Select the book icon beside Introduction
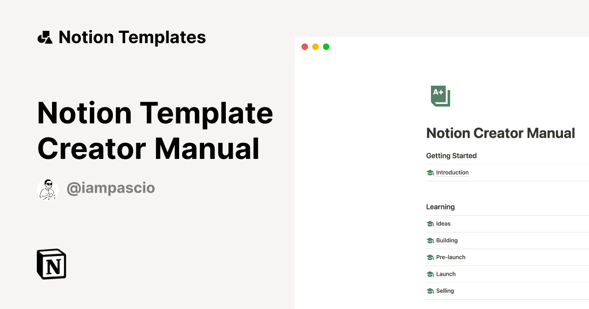589x309 pixels. tap(429, 172)
